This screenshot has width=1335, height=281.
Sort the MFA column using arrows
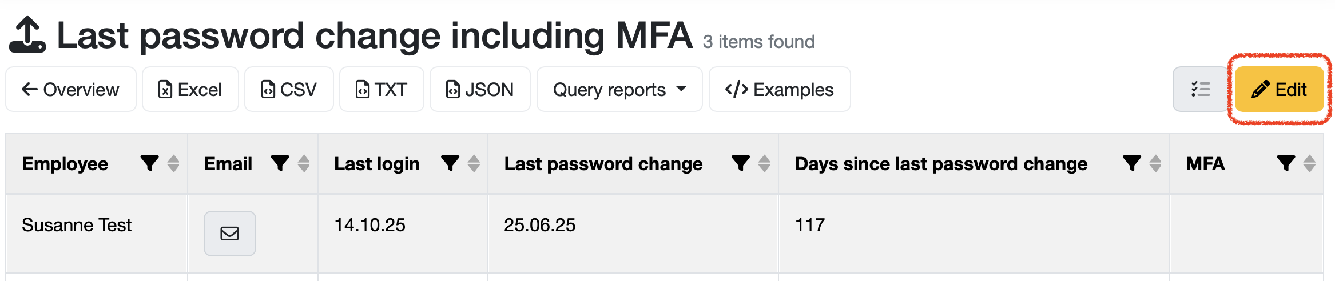[x=1310, y=164]
